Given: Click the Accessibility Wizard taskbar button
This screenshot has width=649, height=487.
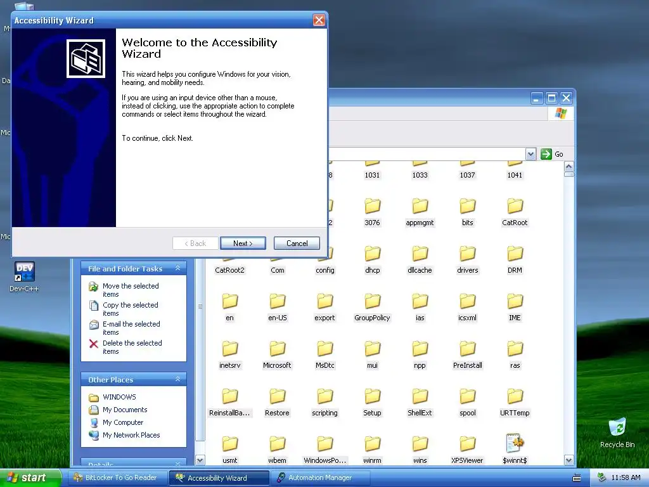Looking at the screenshot, I should point(219,477).
